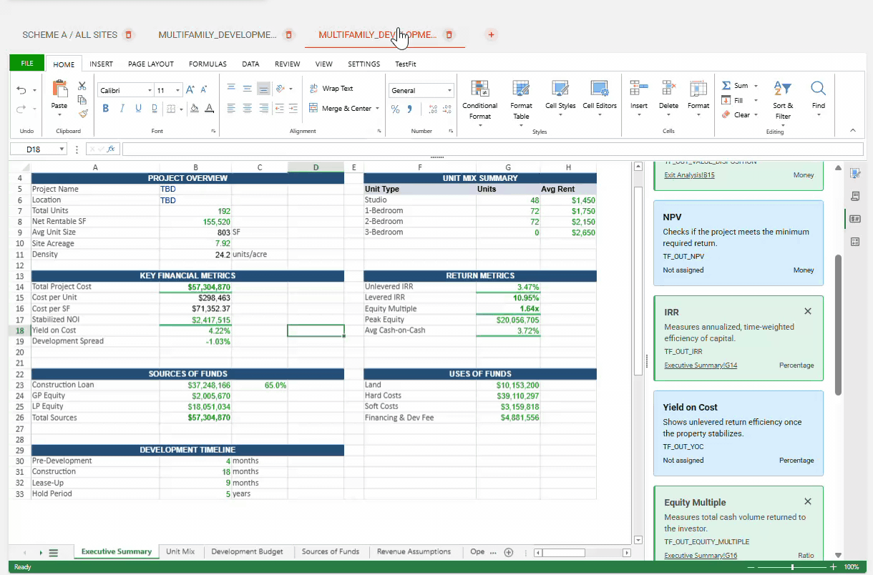Follow the Executive Summary!G14 link
The height and width of the screenshot is (575, 873).
click(701, 365)
